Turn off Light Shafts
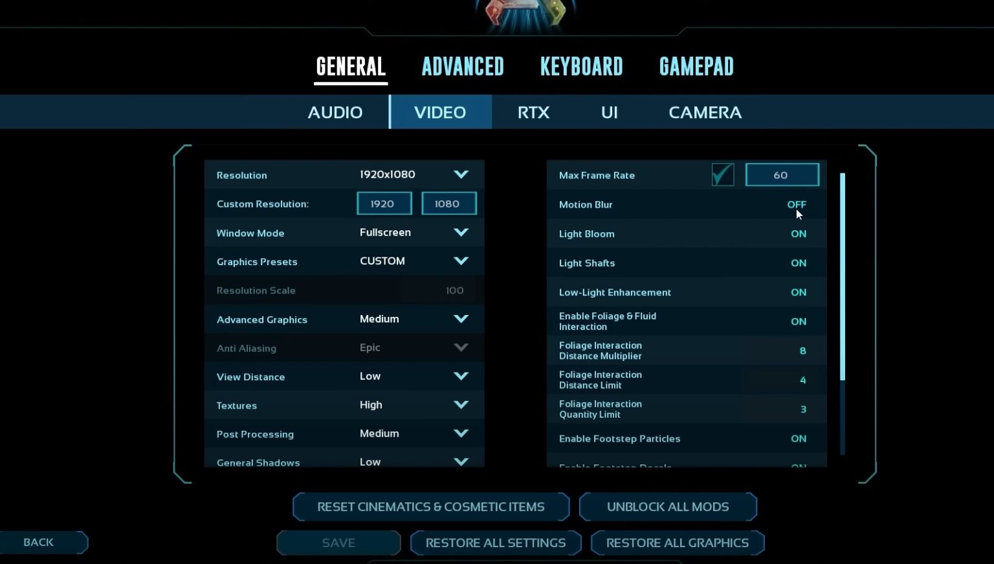Screen dimensions: 994x564 (x=799, y=263)
